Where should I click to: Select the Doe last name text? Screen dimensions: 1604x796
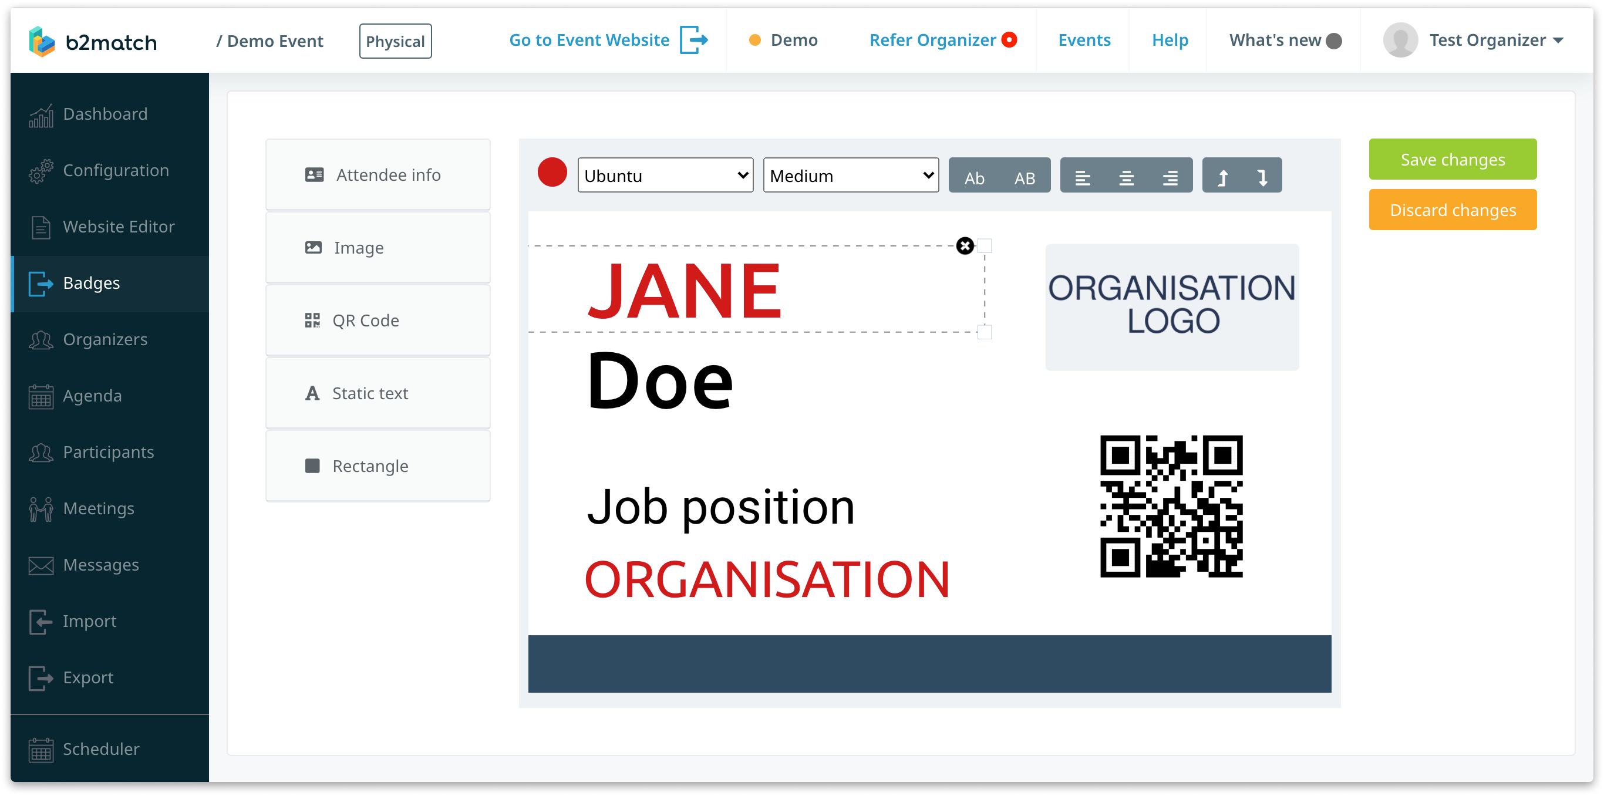661,380
